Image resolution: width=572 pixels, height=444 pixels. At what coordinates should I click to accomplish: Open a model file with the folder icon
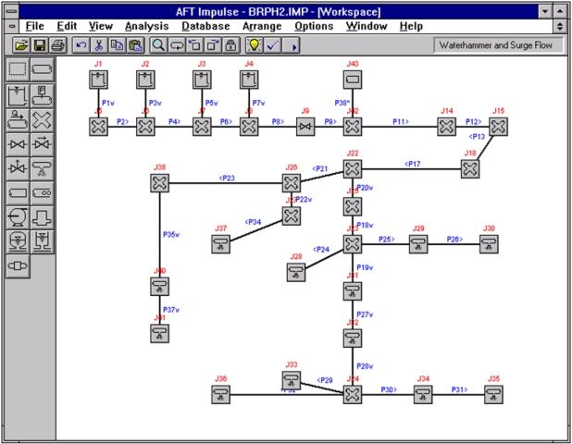[x=21, y=45]
